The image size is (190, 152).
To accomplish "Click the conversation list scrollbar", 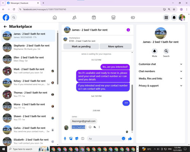I will click(58, 58).
